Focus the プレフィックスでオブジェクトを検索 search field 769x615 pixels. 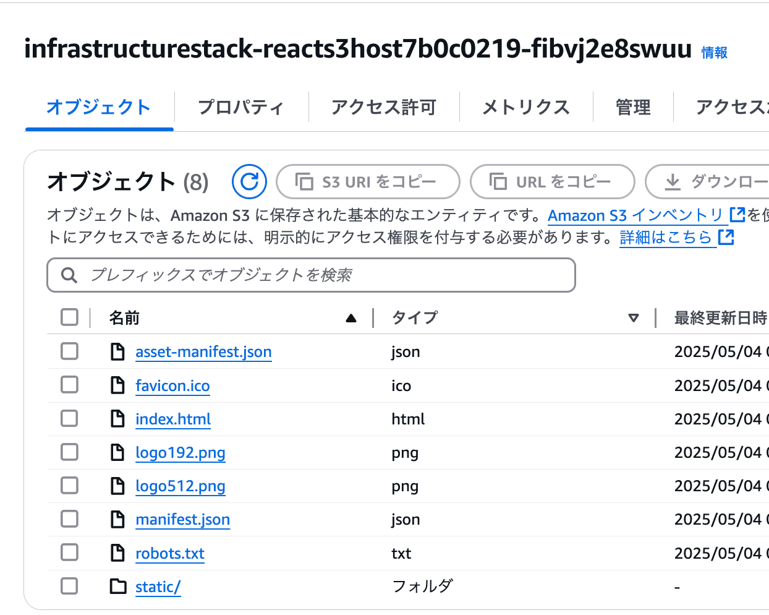[x=311, y=275]
